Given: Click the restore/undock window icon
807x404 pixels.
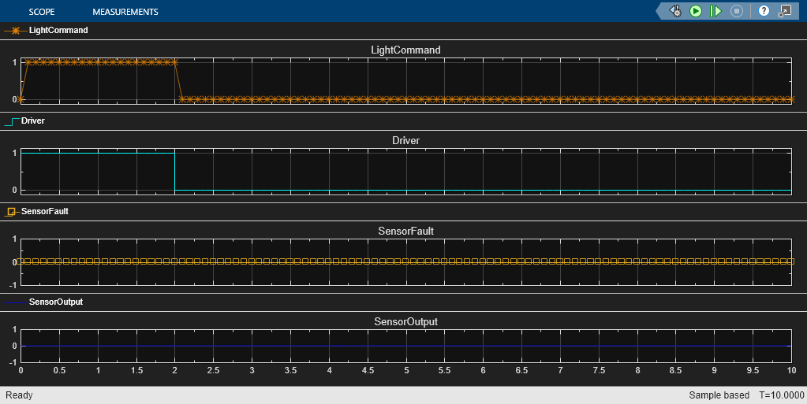Looking at the screenshot, I should (x=784, y=11).
